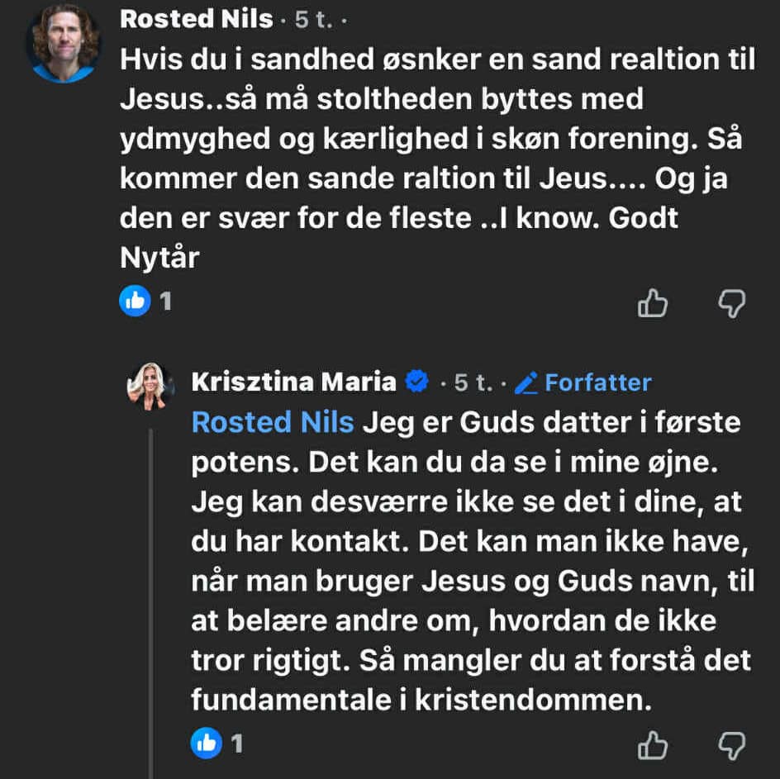This screenshot has height=779, width=780.
Task: Click the '5 t.' timestamp on Krisztina's reply
Action: click(x=474, y=382)
